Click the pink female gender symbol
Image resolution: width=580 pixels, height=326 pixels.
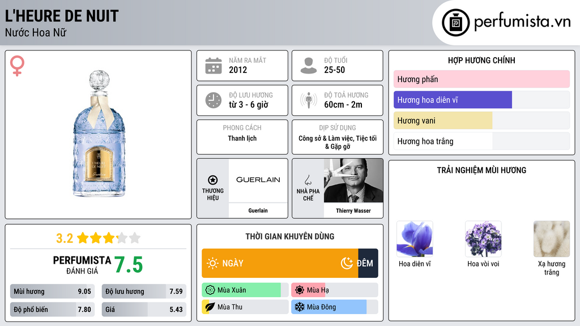pos(17,66)
